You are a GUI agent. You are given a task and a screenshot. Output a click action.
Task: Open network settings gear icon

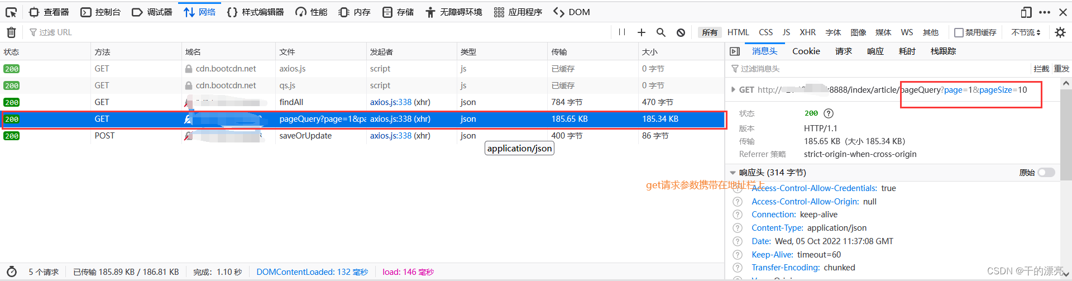1060,32
